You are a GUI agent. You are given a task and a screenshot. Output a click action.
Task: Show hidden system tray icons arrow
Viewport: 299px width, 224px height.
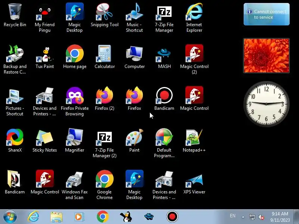(x=243, y=217)
